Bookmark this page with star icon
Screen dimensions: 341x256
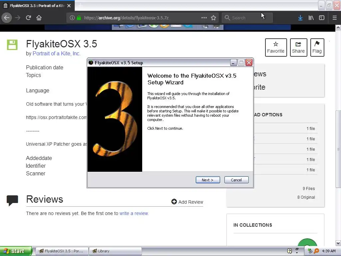click(x=213, y=18)
